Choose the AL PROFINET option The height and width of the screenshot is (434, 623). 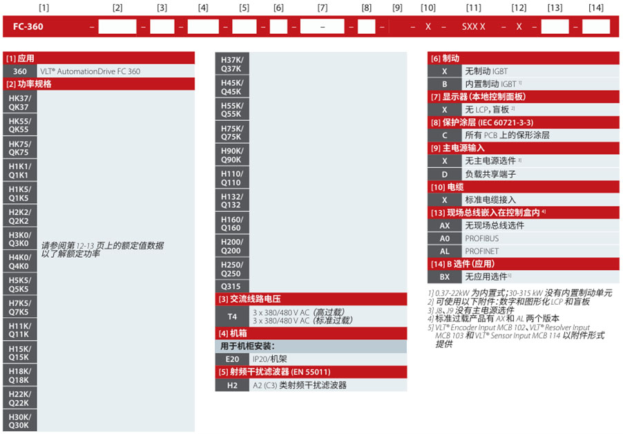pyautogui.click(x=445, y=252)
